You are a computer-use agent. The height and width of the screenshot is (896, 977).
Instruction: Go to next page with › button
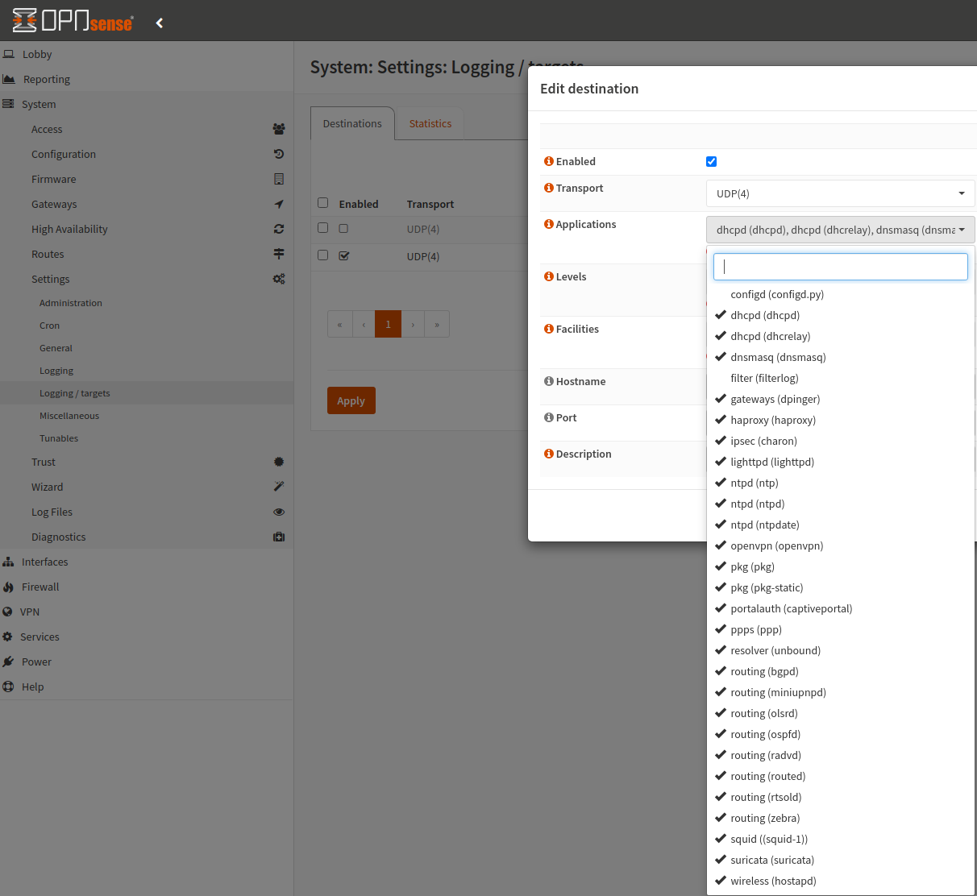tap(413, 324)
